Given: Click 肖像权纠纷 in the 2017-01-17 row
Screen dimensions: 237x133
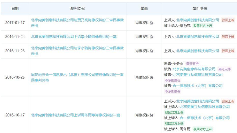Looking at the screenshot, I should point(144,23).
